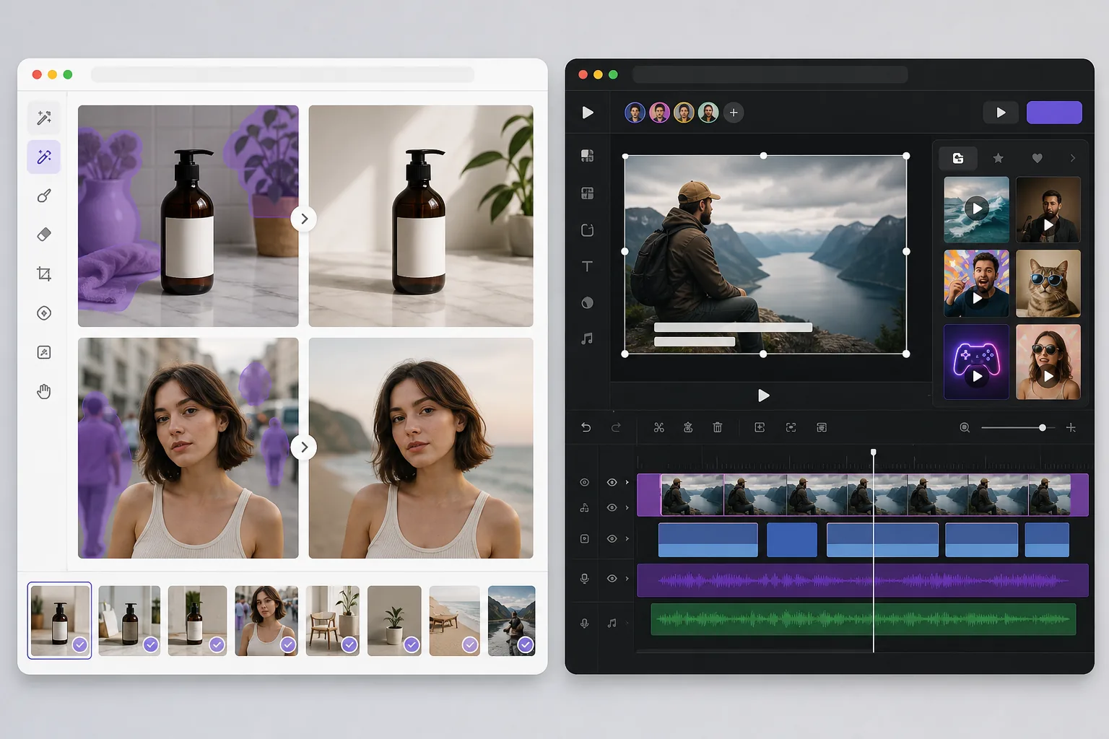Viewport: 1109px width, 739px height.
Task: Open the cat with sunglasses media clip
Action: pos(1048,284)
